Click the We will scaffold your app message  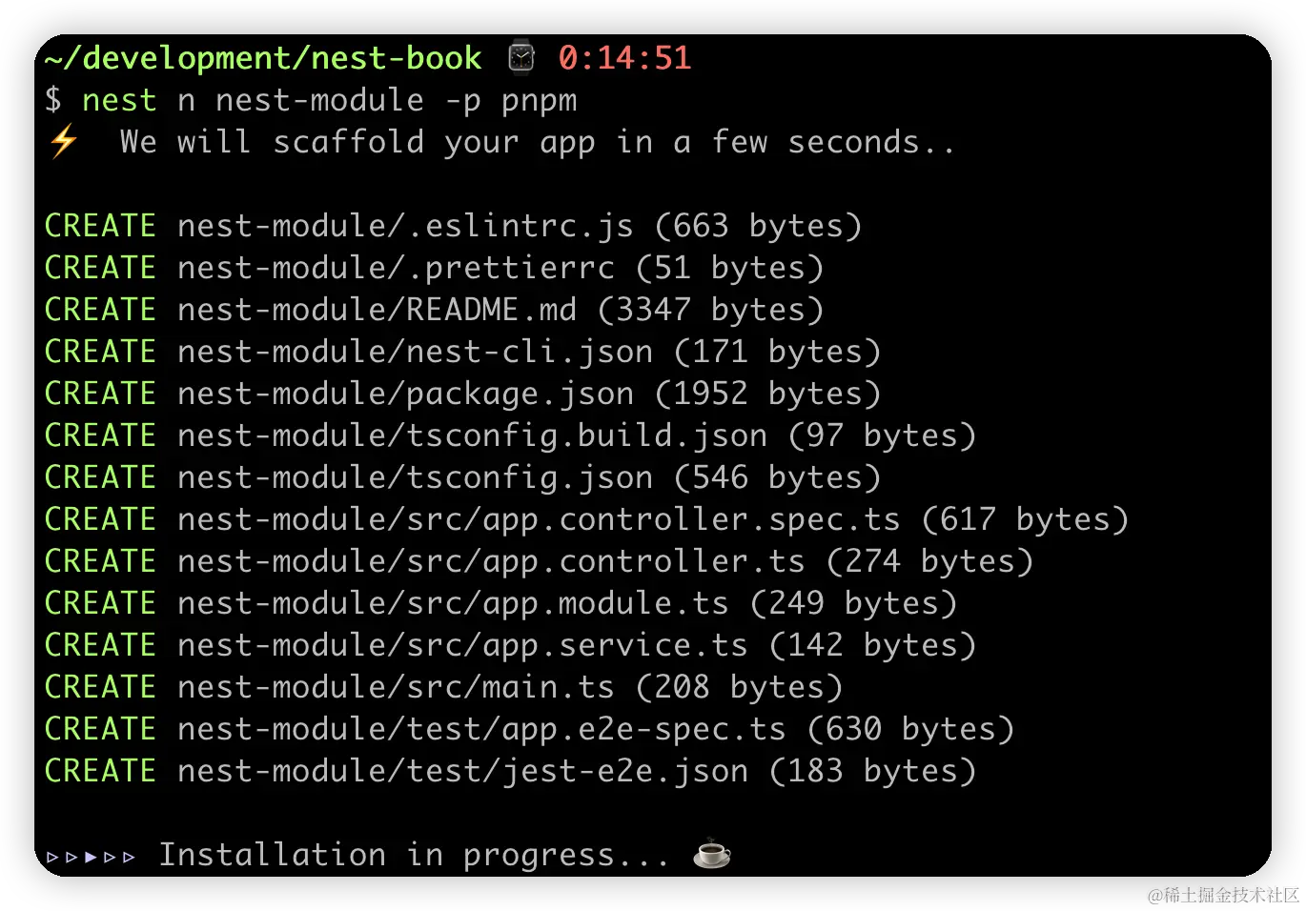pyautogui.click(x=537, y=142)
